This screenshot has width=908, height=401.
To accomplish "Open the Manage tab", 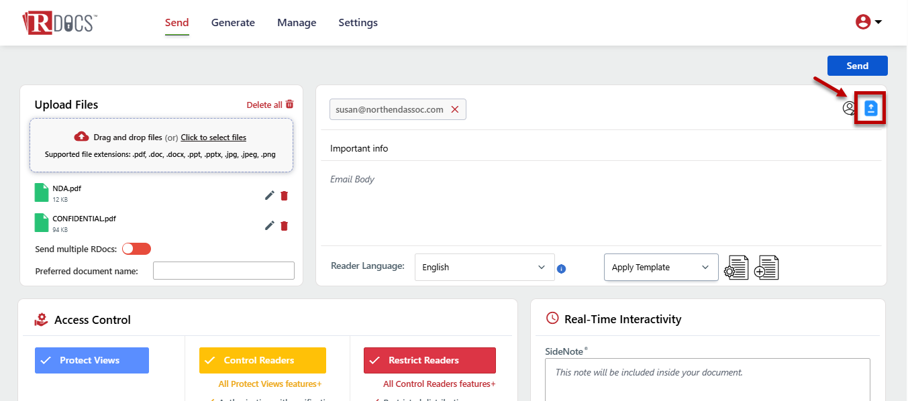I will pos(297,23).
